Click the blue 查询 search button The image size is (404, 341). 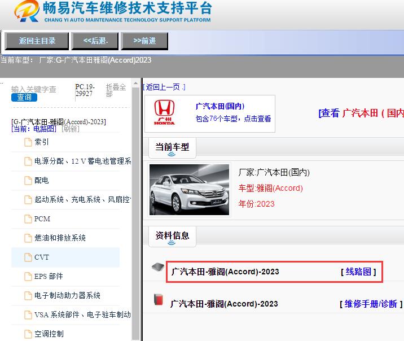point(24,97)
